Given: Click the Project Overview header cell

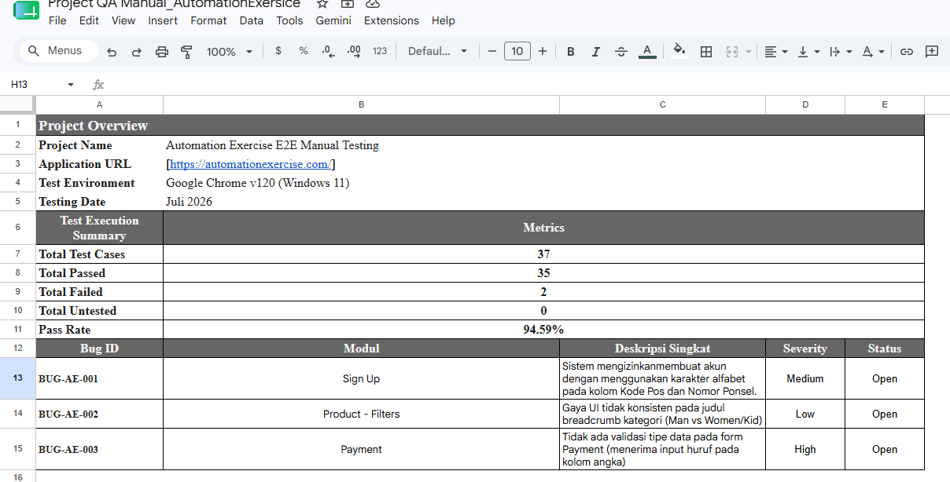Looking at the screenshot, I should [480, 126].
